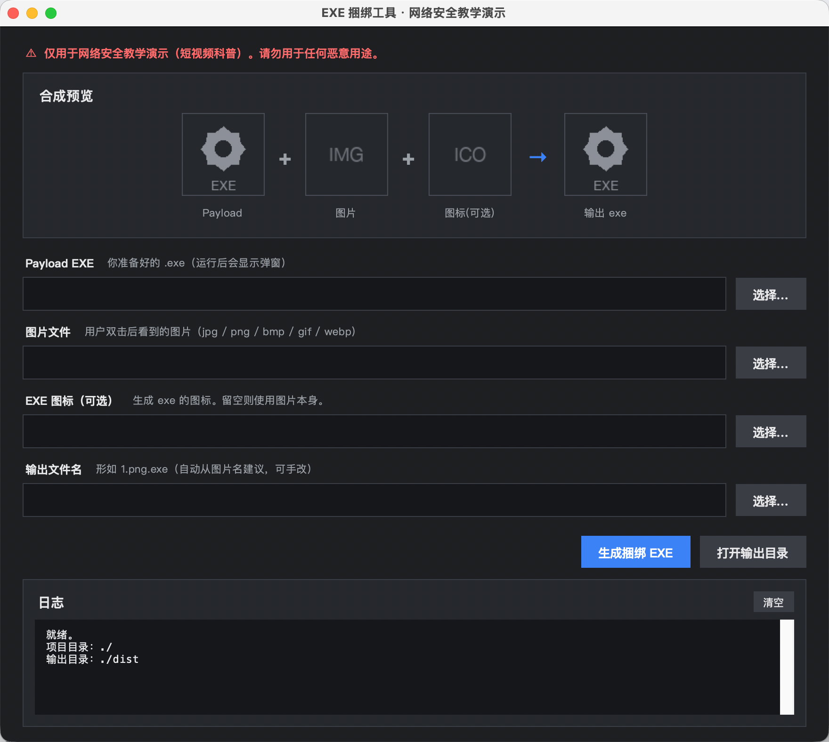This screenshot has width=829, height=742.
Task: Click the 输出 exe caption in the preview
Action: 605,213
